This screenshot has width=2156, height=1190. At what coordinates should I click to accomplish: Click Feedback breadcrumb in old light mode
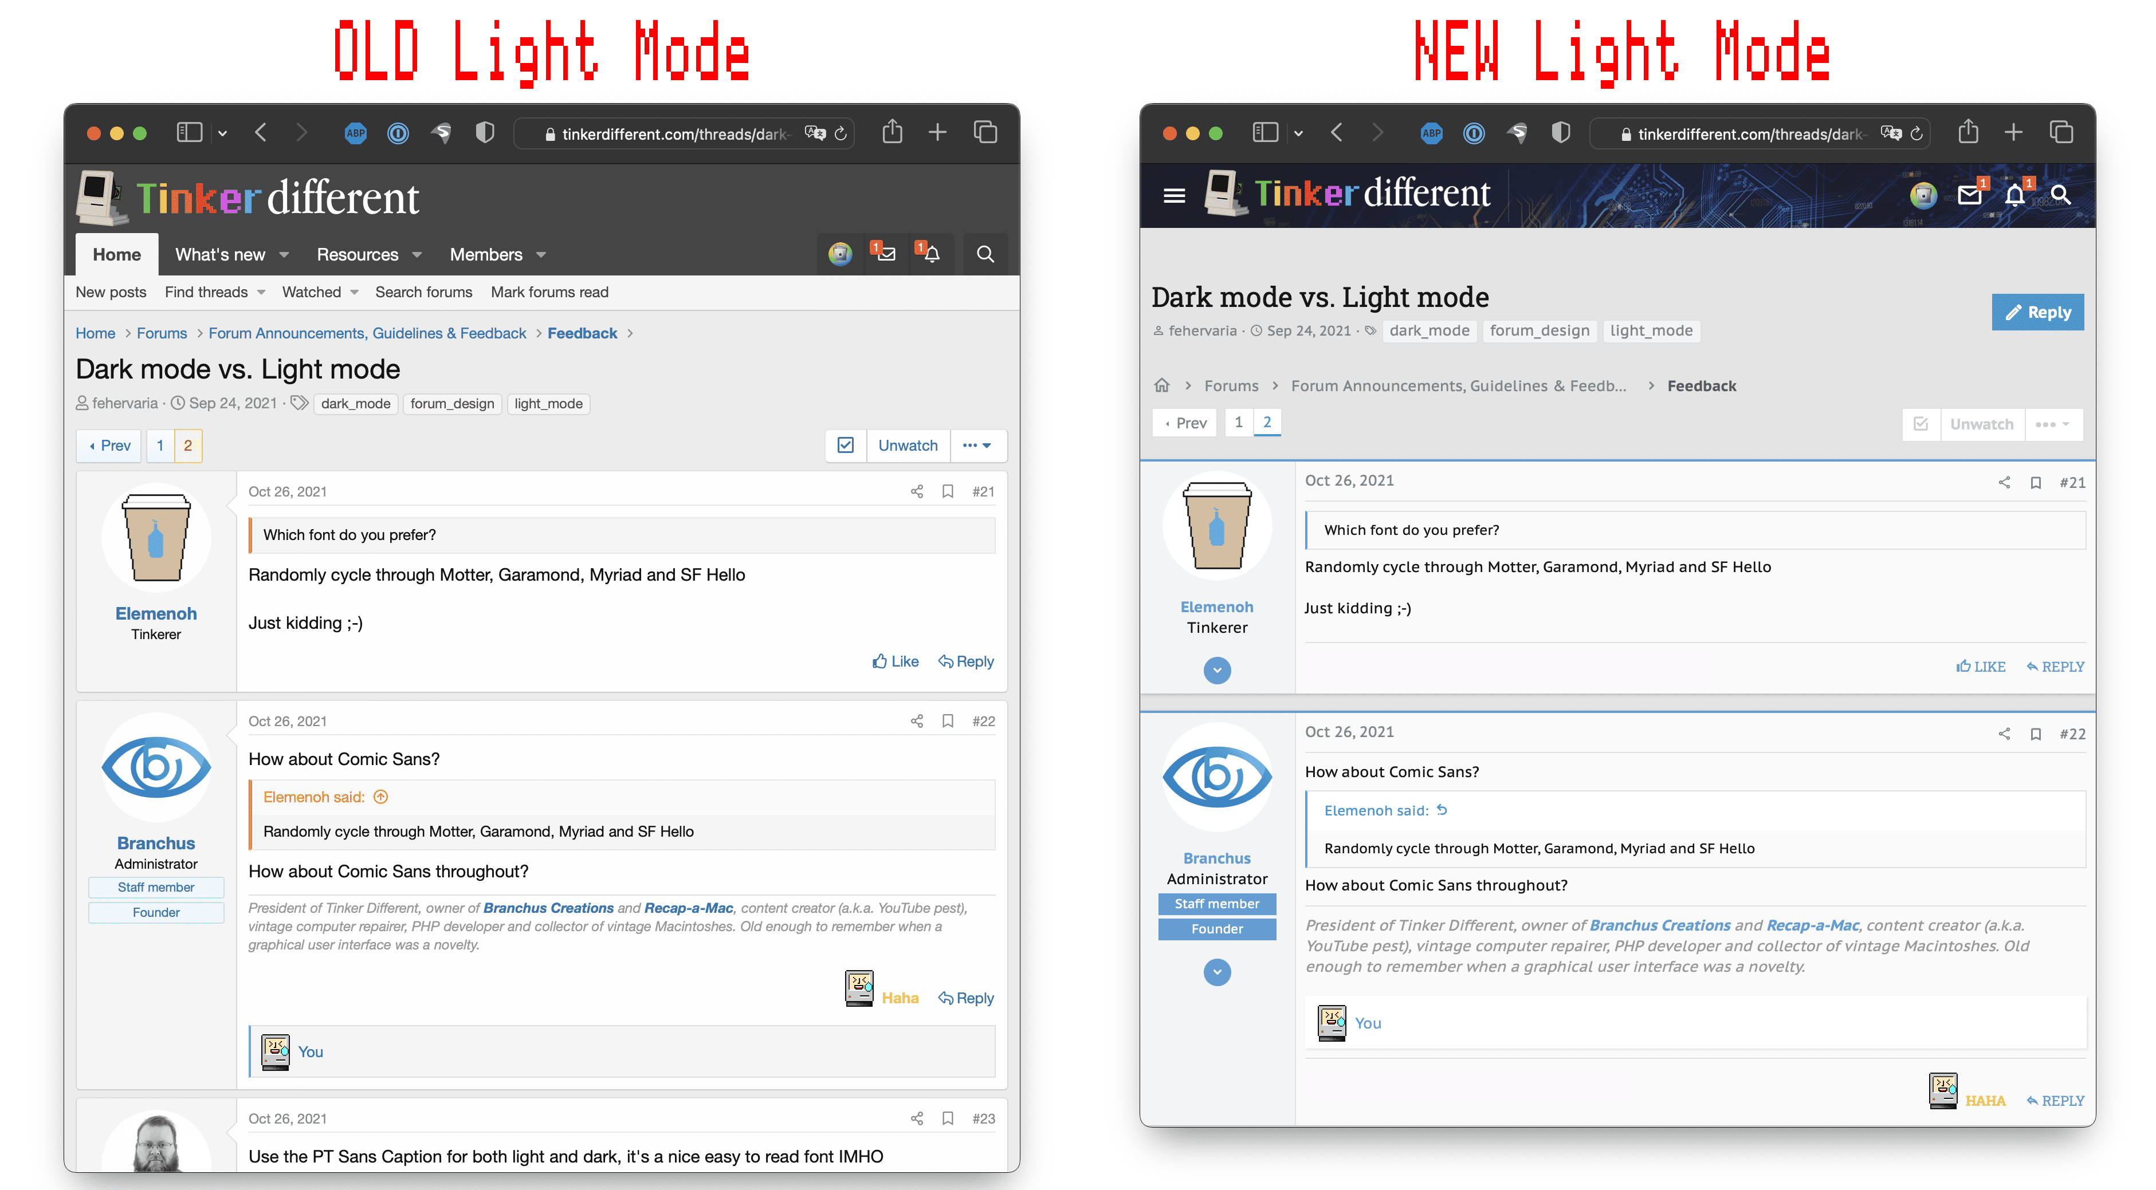pos(583,333)
